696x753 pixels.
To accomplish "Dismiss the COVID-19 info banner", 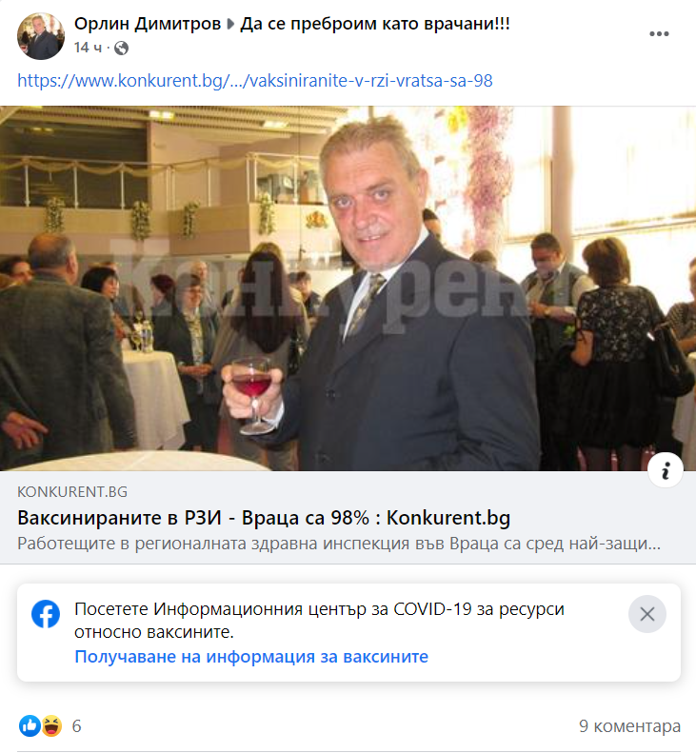I will coord(647,614).
